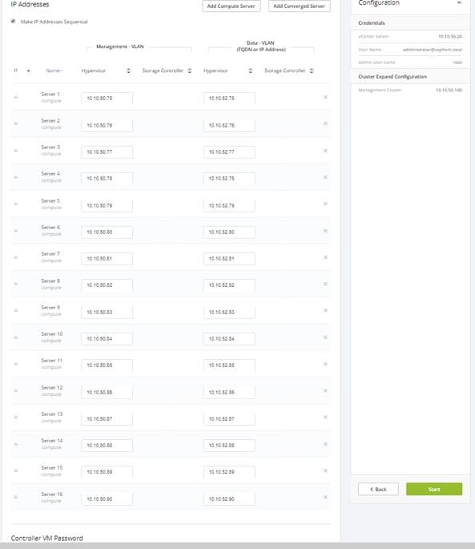
Task: Edit Server 8 management IP 10.10.50.82
Action: coord(107,285)
